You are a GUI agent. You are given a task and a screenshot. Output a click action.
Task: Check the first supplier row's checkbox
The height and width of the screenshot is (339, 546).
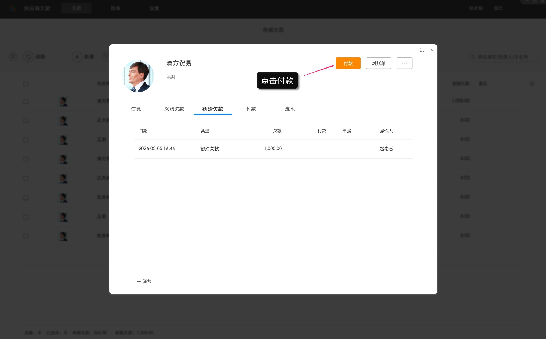[26, 101]
